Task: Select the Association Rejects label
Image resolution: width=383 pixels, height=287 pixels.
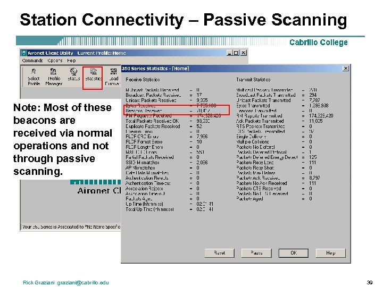Action: (x=144, y=189)
